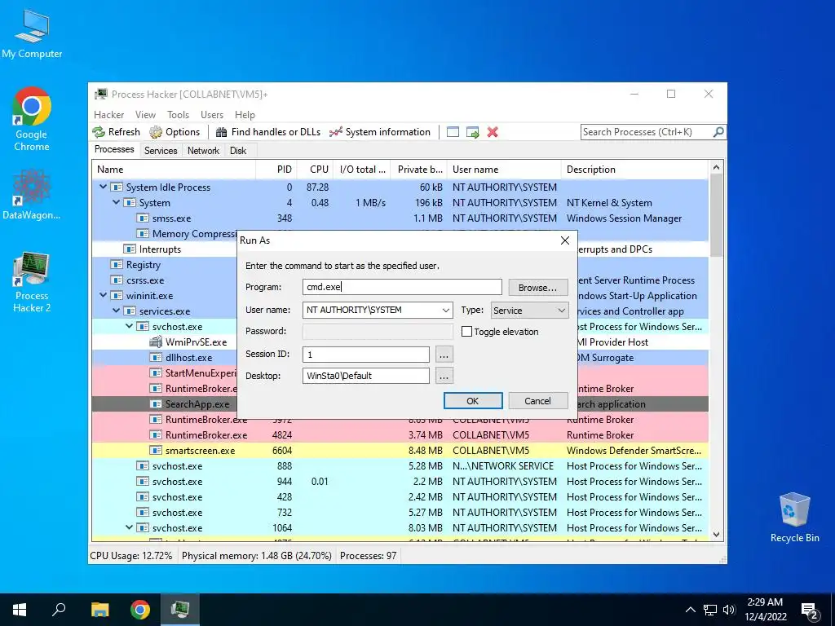Collapse svchost.exe above WmiPrvSE.exe
The height and width of the screenshot is (626, 835).
pyautogui.click(x=130, y=326)
